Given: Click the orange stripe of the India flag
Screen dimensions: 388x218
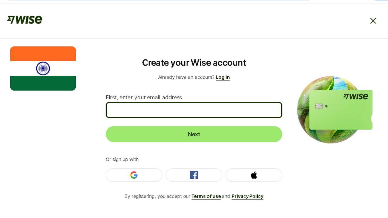Looking at the screenshot, I should (x=43, y=54).
